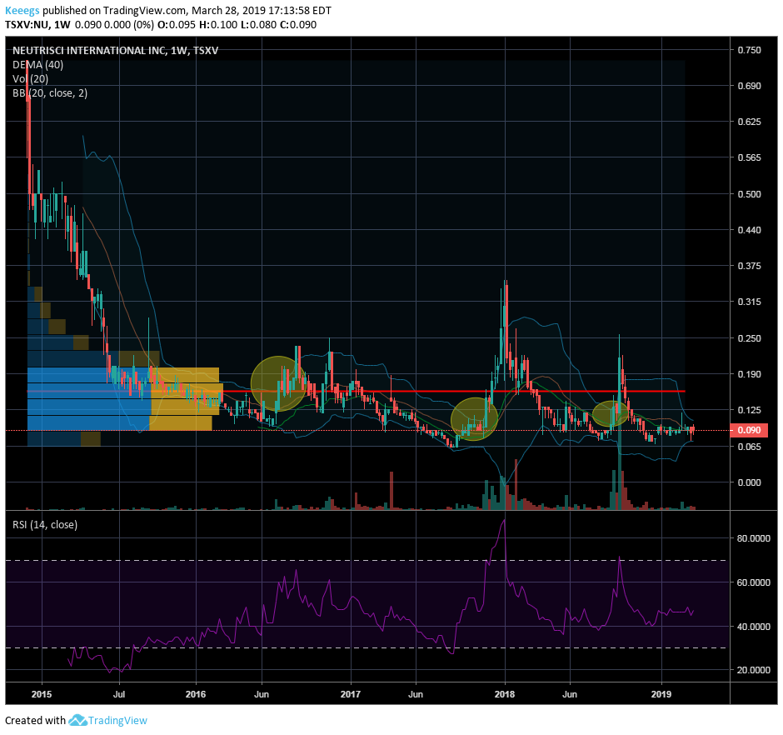
Task: Click the 2016 time axis label
Action: point(195,694)
